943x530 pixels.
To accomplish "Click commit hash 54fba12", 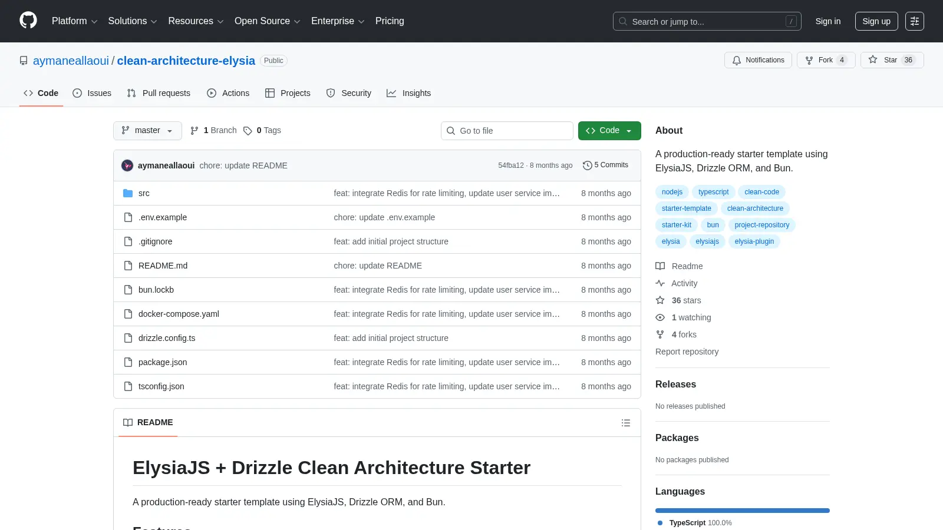I will click(x=511, y=165).
